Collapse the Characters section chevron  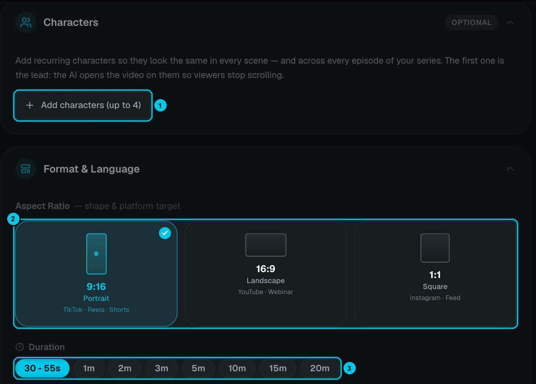coord(510,22)
